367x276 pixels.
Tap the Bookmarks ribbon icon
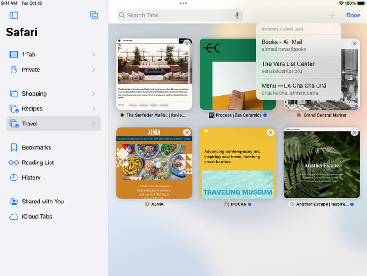(x=14, y=147)
